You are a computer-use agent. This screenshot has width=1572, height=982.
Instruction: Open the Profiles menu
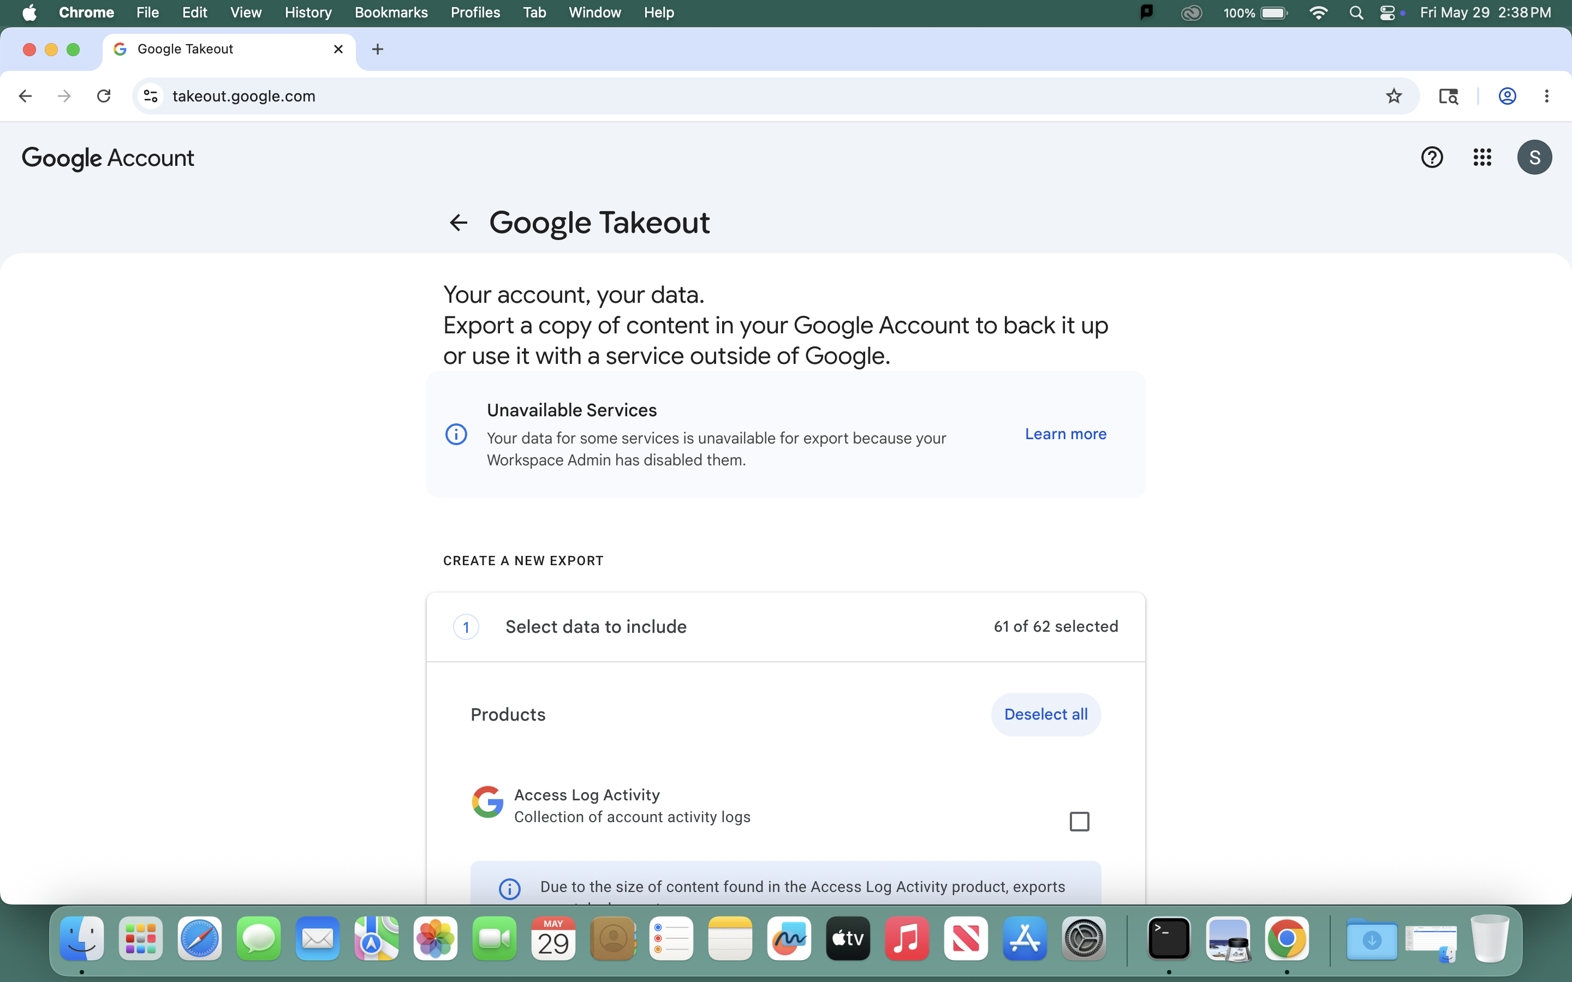pyautogui.click(x=475, y=13)
